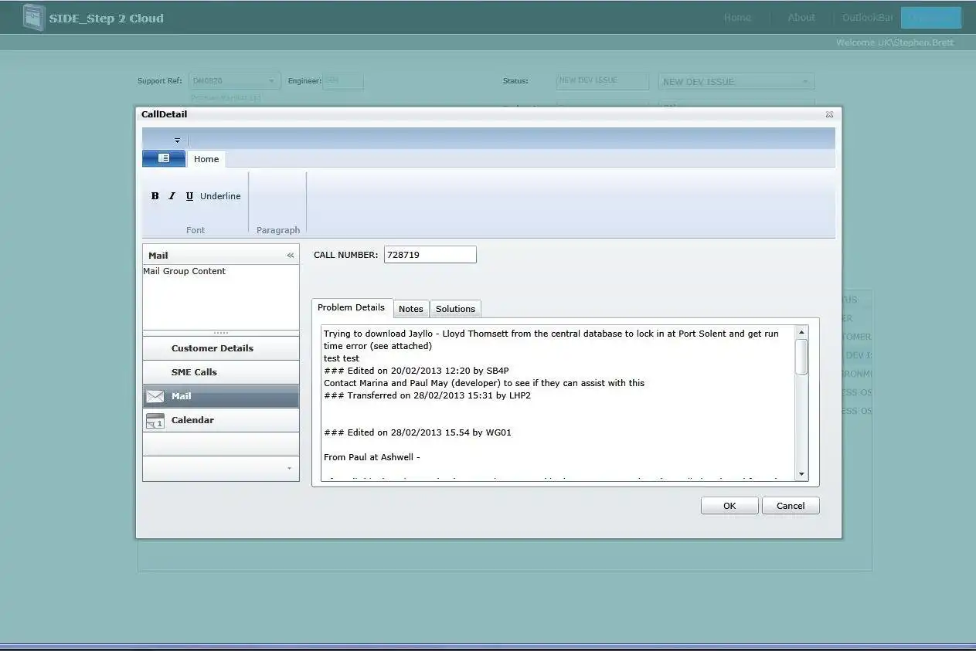
Task: Toggle Bold formatting in the ribbon
Action: click(155, 196)
